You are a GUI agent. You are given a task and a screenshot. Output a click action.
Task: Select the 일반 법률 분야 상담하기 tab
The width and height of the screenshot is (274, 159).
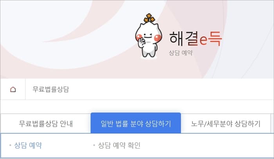point(136,123)
